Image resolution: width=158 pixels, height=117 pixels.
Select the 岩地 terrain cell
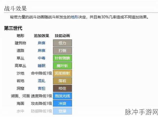(21, 81)
